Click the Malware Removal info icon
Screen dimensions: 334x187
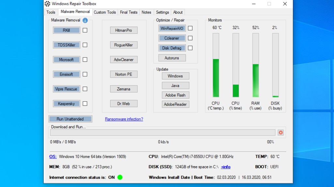point(85,20)
